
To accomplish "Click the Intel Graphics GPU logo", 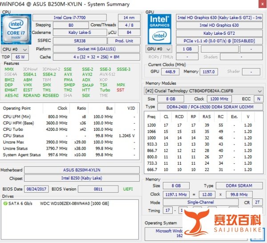I will (159, 29).
